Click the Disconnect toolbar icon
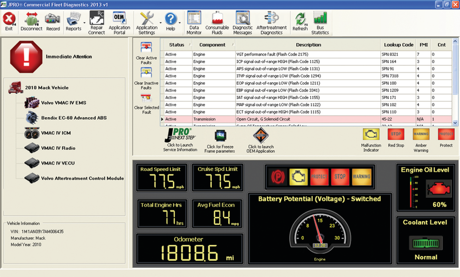The height and width of the screenshot is (277, 460). (31, 21)
